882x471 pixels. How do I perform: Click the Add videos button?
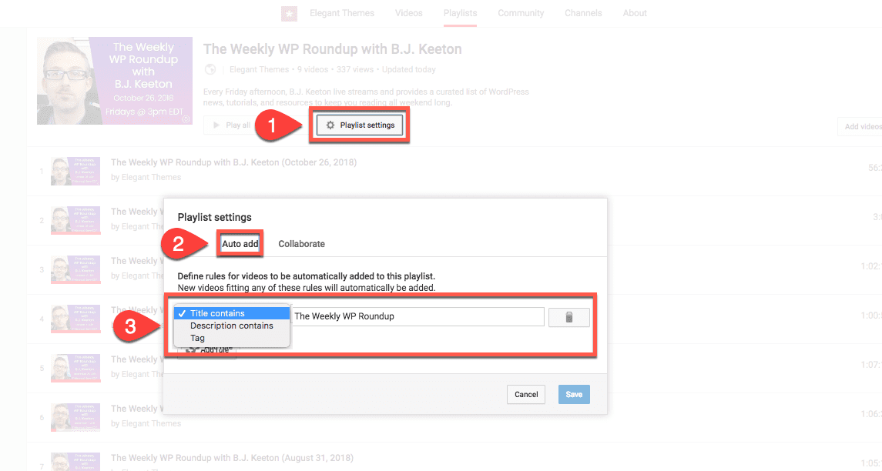pyautogui.click(x=859, y=128)
